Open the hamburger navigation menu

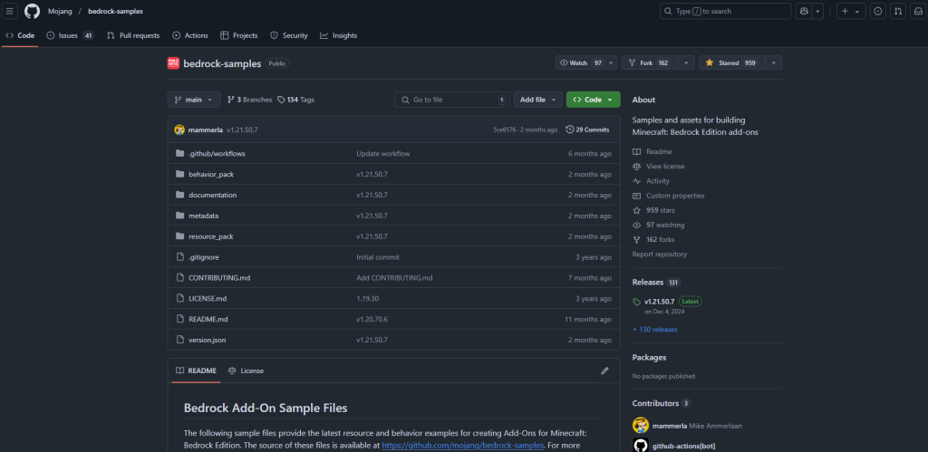(x=10, y=11)
